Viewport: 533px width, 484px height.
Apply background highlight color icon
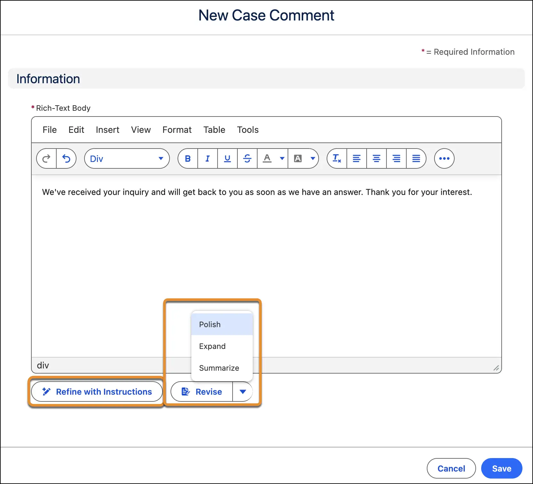[x=298, y=158]
